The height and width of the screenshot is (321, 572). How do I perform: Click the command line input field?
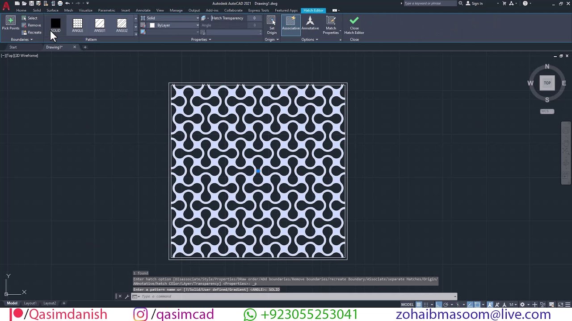pyautogui.click(x=295, y=296)
